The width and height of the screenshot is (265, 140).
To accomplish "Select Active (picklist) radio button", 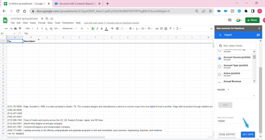I will pos(219,74).
